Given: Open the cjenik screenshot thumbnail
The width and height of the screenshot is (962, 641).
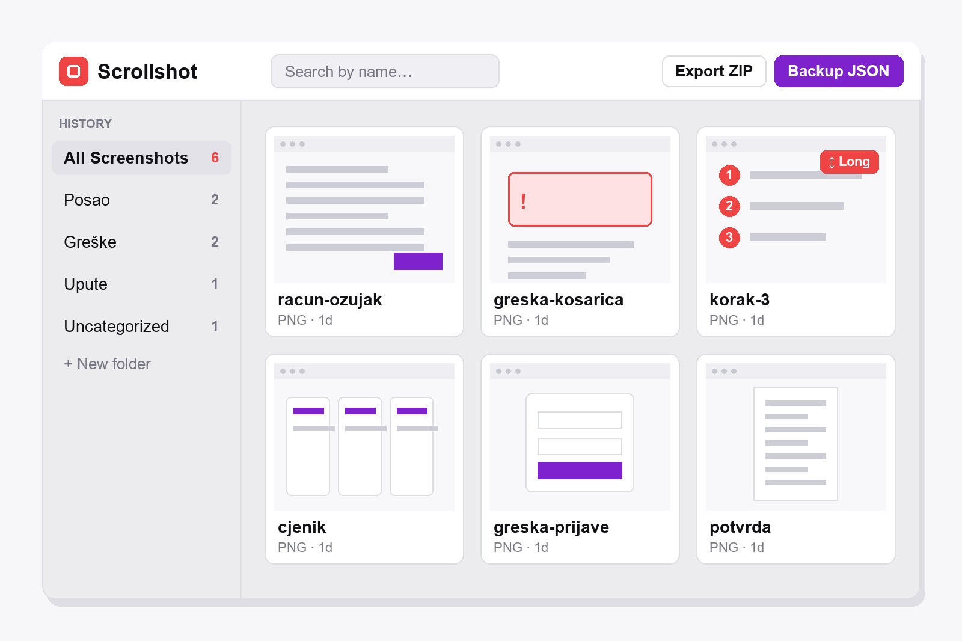Looking at the screenshot, I should pos(364,437).
